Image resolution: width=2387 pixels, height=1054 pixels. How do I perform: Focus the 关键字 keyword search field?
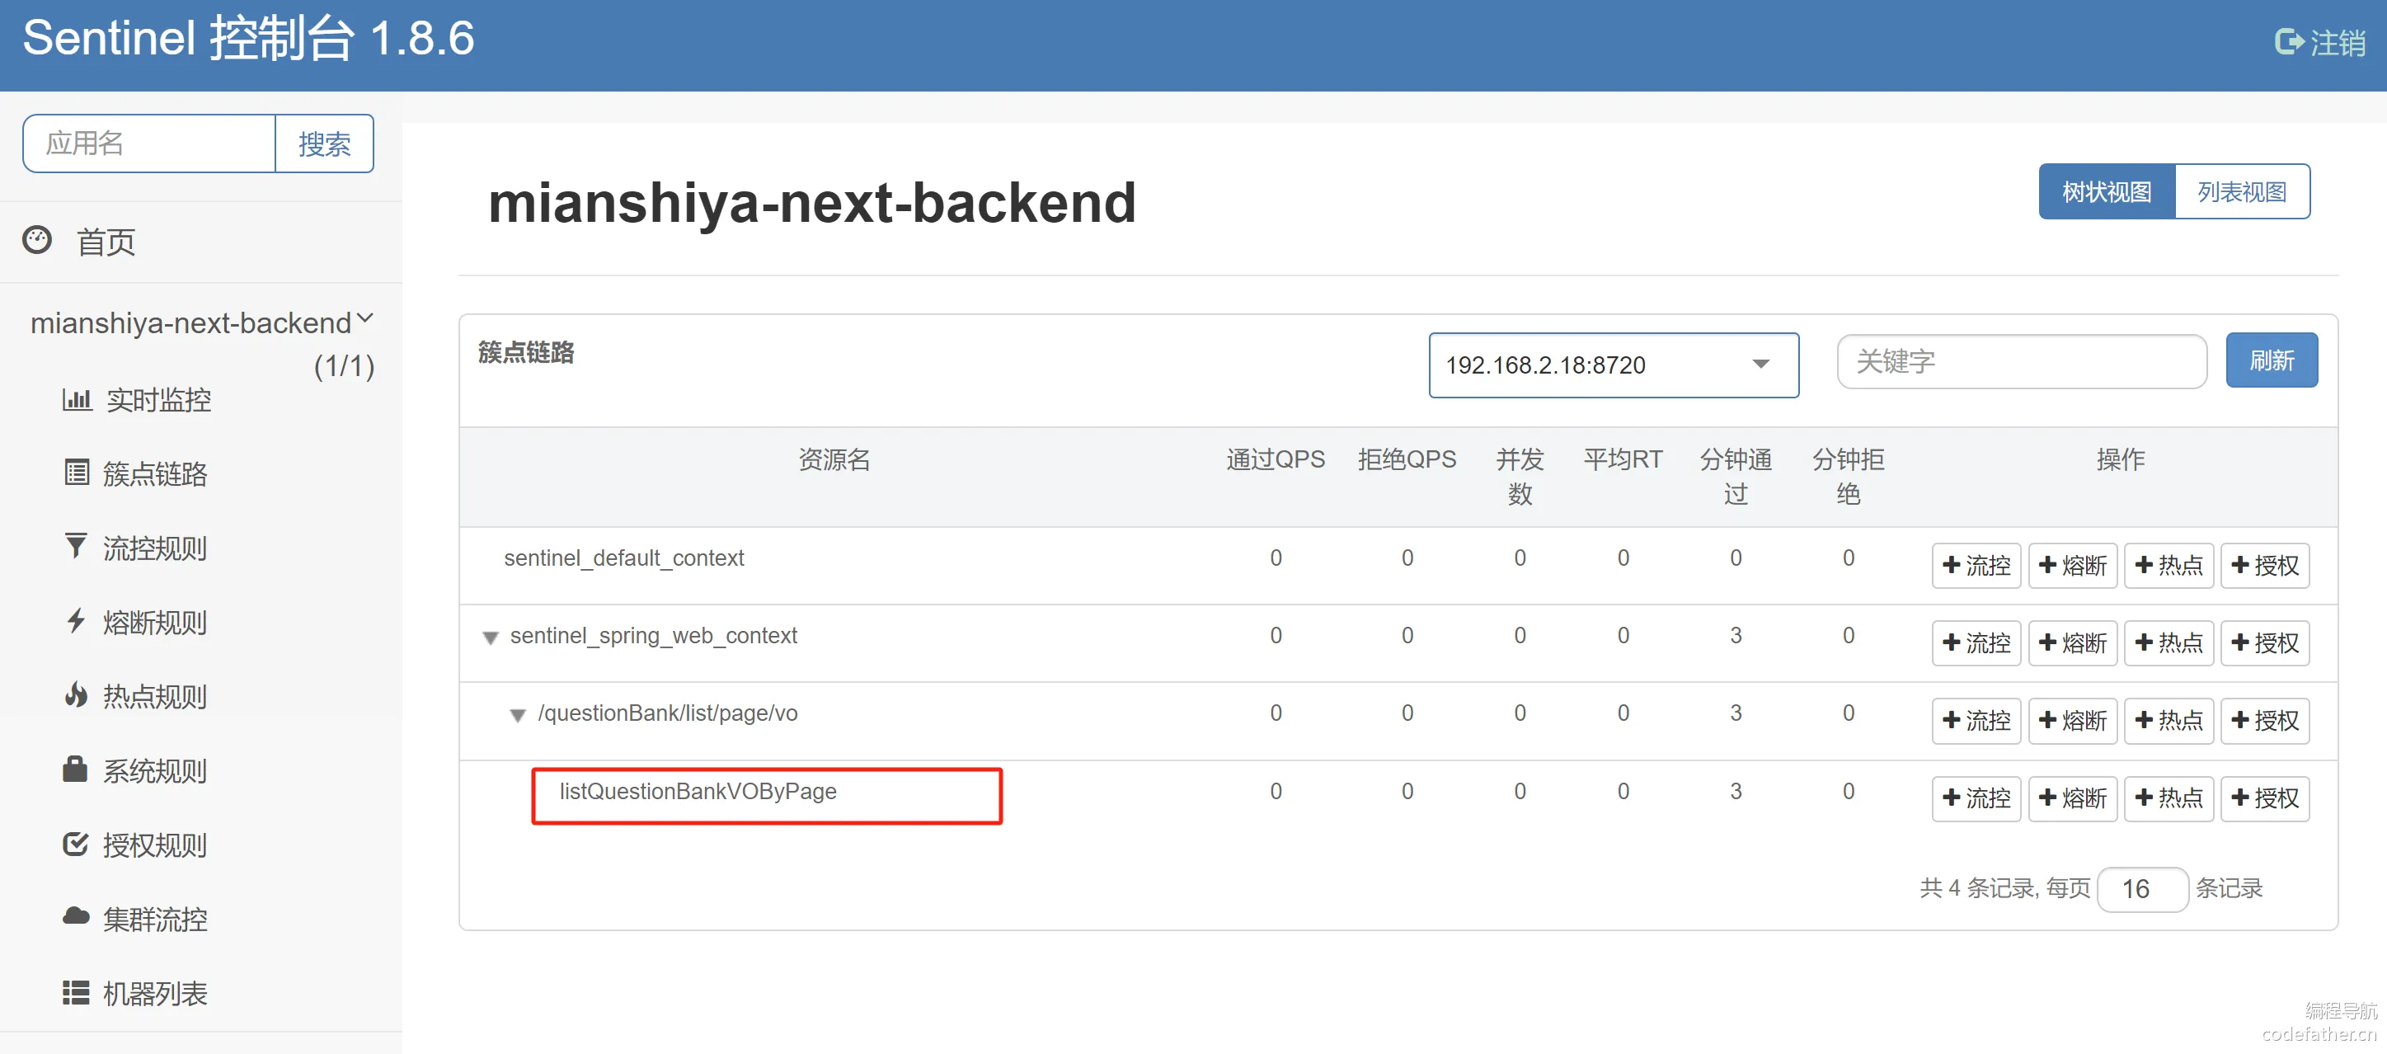[2020, 361]
